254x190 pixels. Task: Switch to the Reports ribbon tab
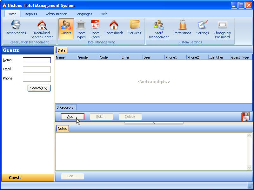[31, 14]
